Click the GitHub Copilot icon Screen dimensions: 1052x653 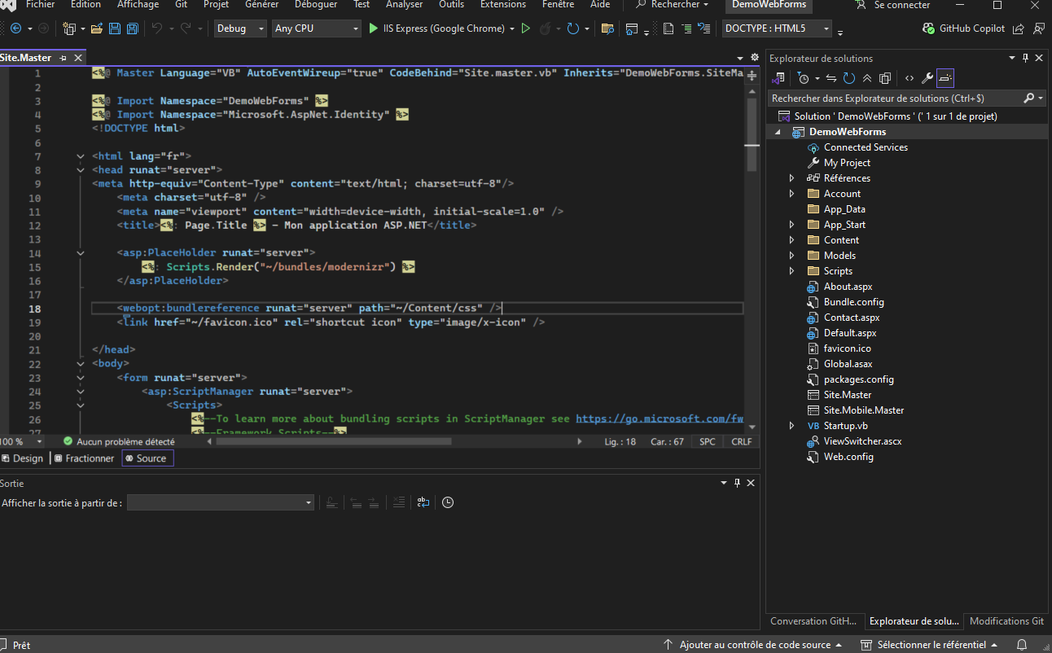point(929,28)
